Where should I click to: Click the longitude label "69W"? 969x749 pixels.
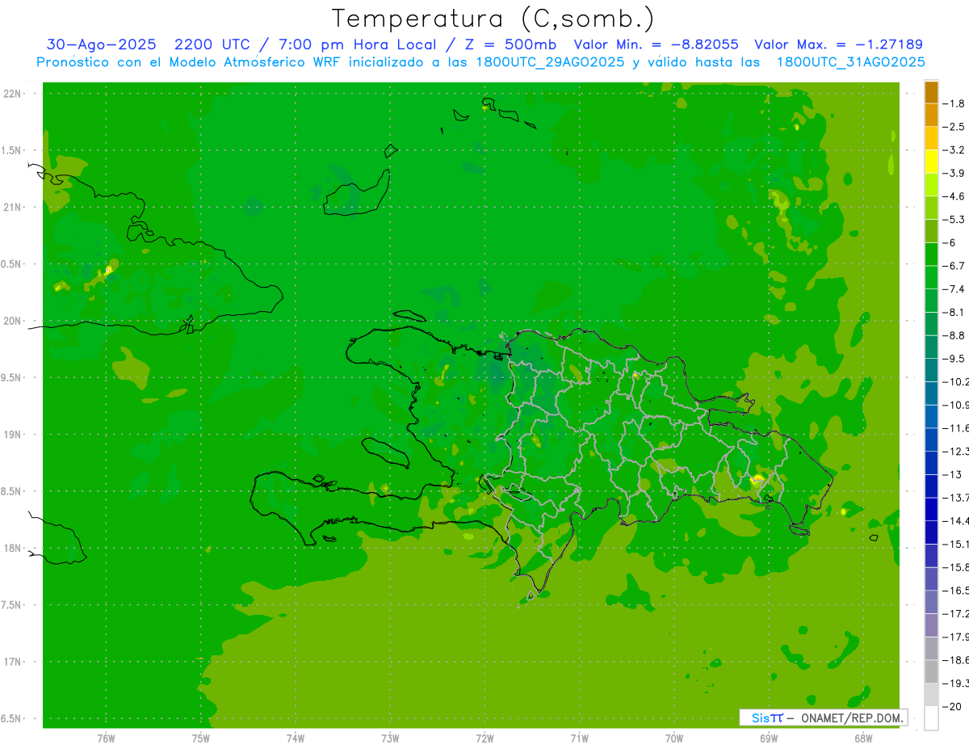pos(769,738)
